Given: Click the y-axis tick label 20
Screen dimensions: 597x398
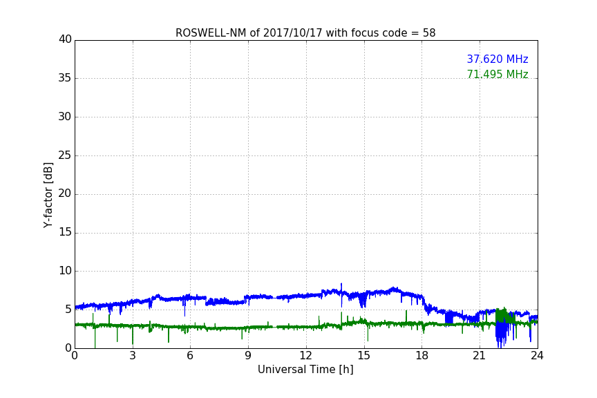Looking at the screenshot, I should (65, 193).
